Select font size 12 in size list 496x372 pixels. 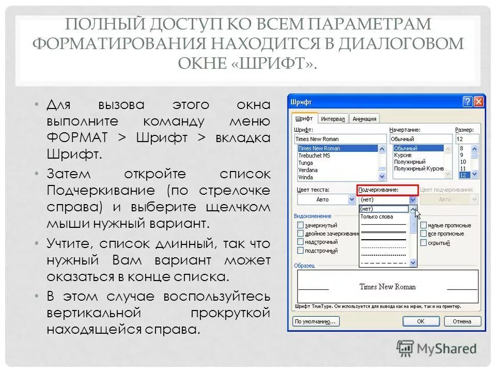pos(464,175)
